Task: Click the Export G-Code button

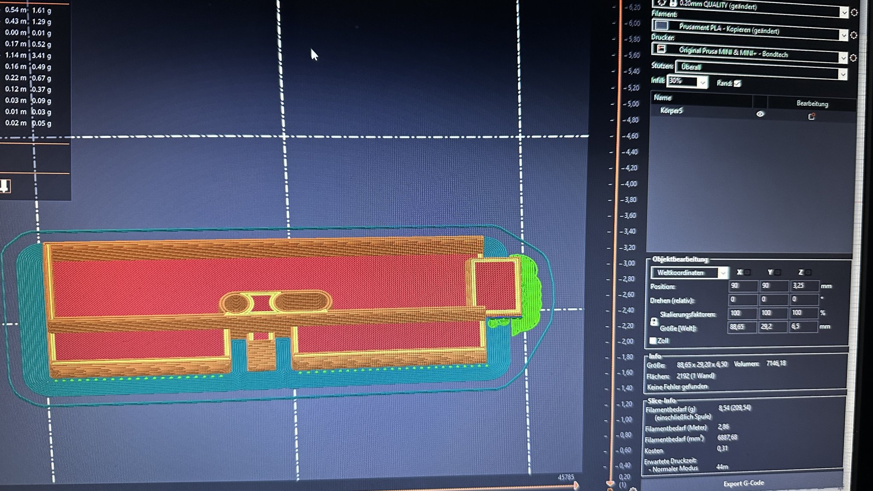Action: point(743,483)
